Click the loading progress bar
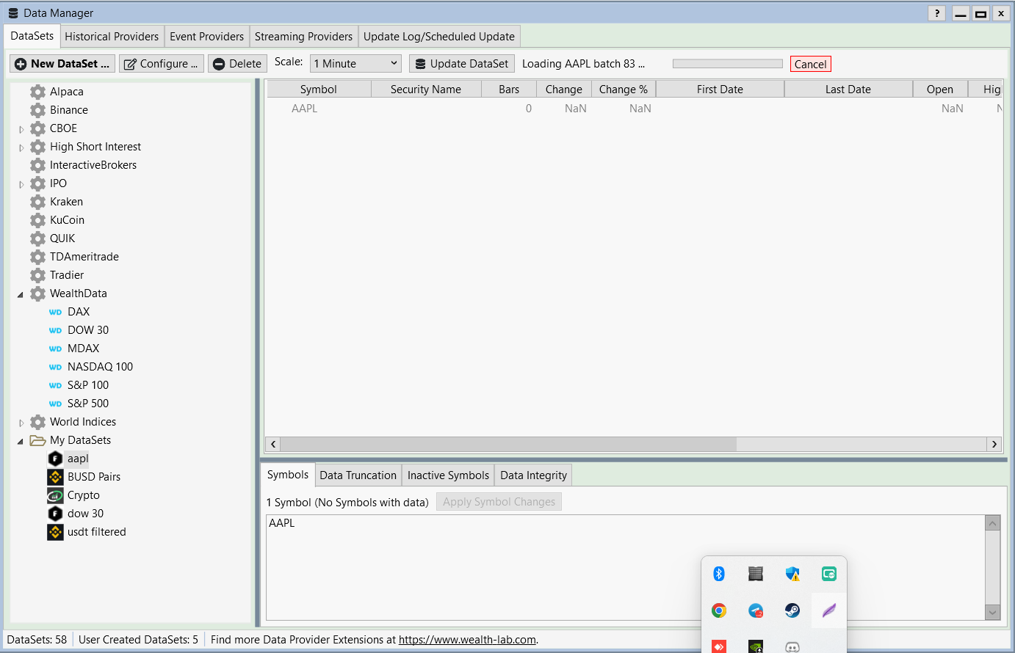The height and width of the screenshot is (653, 1015). pos(728,64)
